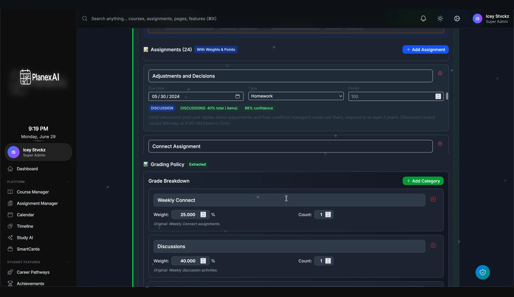
Task: Edit the Discussions category name
Action: [289, 246]
